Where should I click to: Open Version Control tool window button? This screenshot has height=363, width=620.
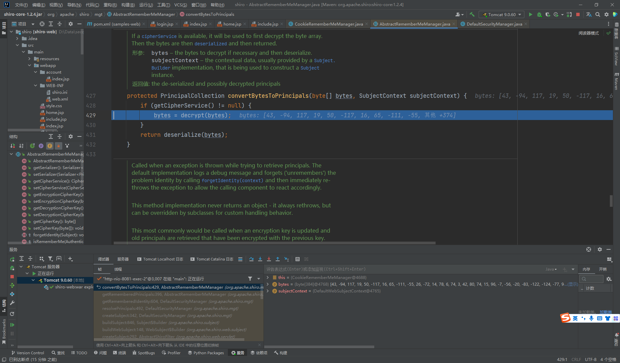[28, 353]
